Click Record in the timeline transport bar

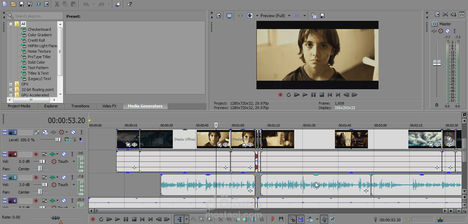(93, 219)
